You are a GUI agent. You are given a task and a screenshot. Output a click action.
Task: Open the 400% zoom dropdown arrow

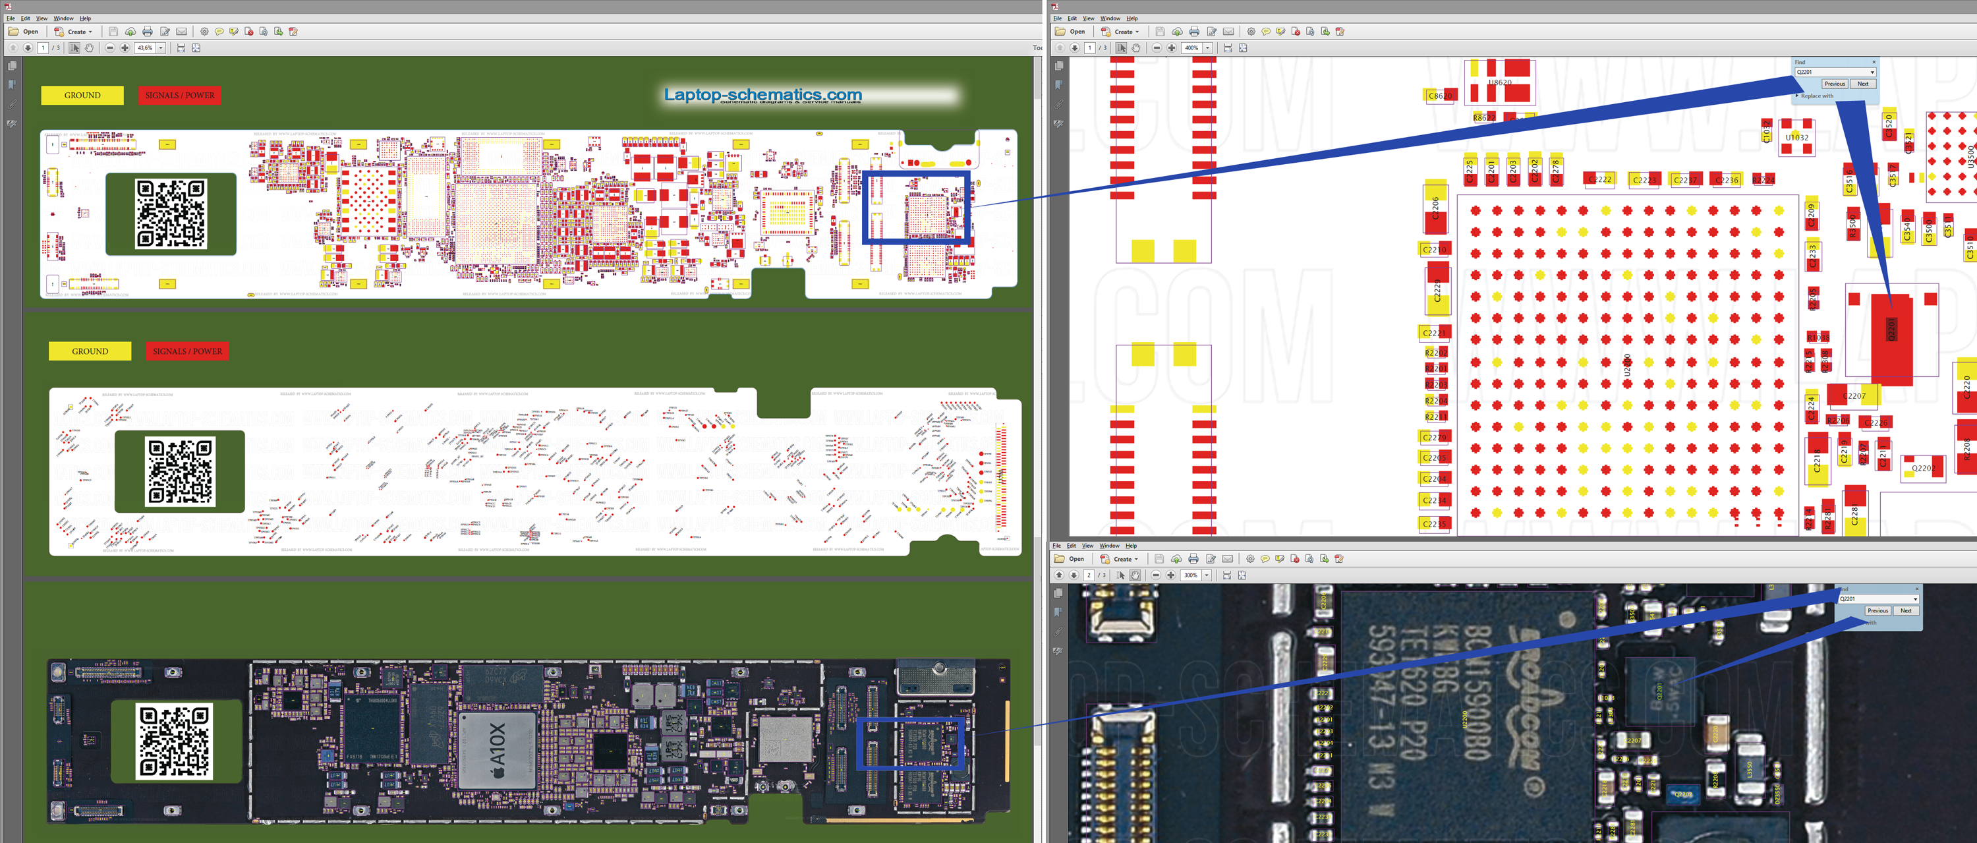click(1208, 47)
